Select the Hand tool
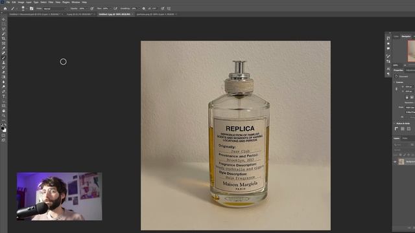415x233 pixels. click(3, 111)
